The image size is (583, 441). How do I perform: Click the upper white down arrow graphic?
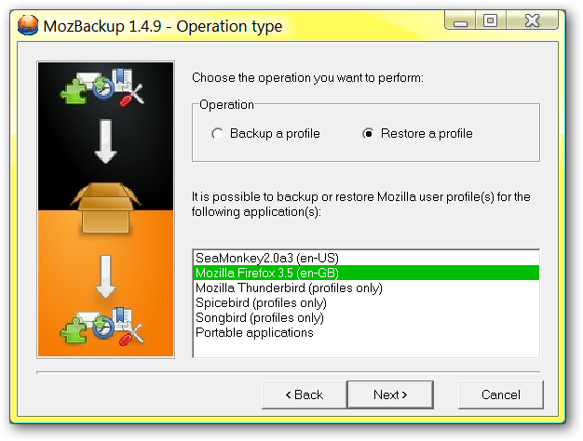pyautogui.click(x=105, y=141)
